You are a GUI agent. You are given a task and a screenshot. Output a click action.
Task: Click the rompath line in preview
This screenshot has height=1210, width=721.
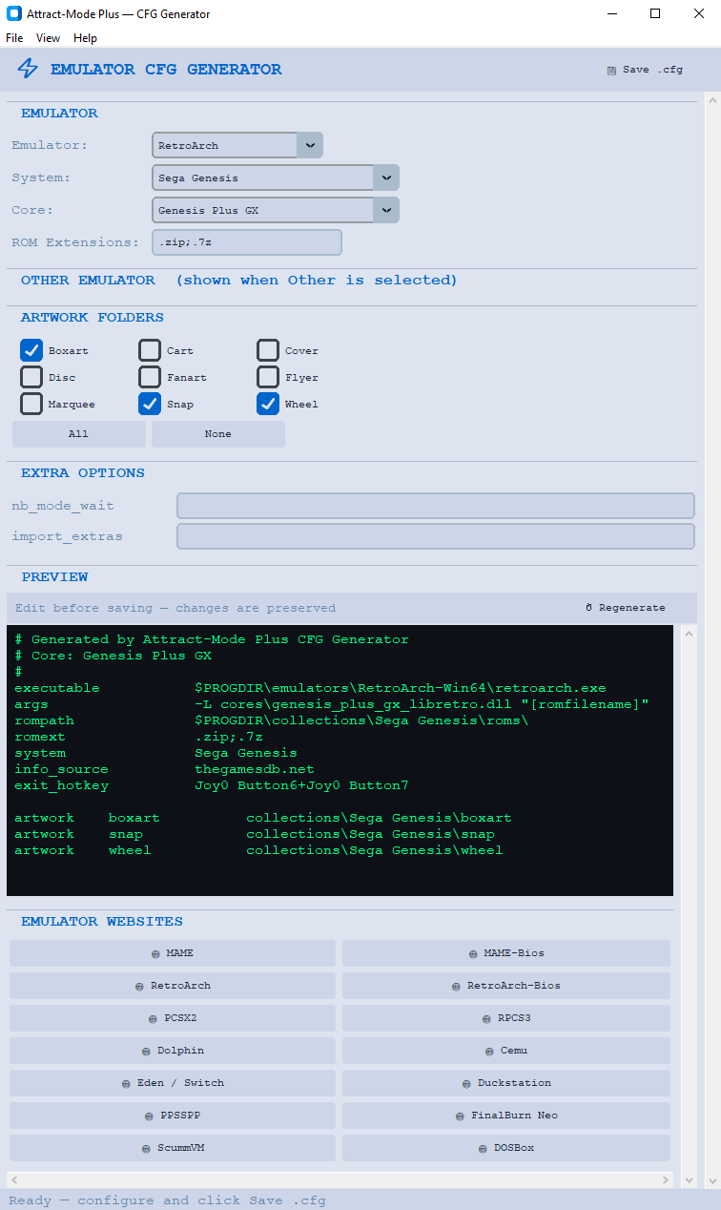272,720
